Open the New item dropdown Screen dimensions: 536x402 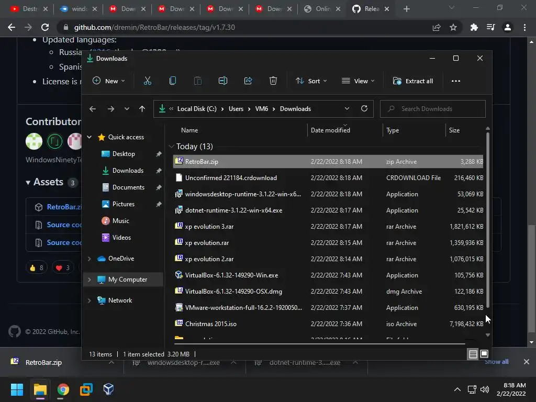[x=109, y=81]
